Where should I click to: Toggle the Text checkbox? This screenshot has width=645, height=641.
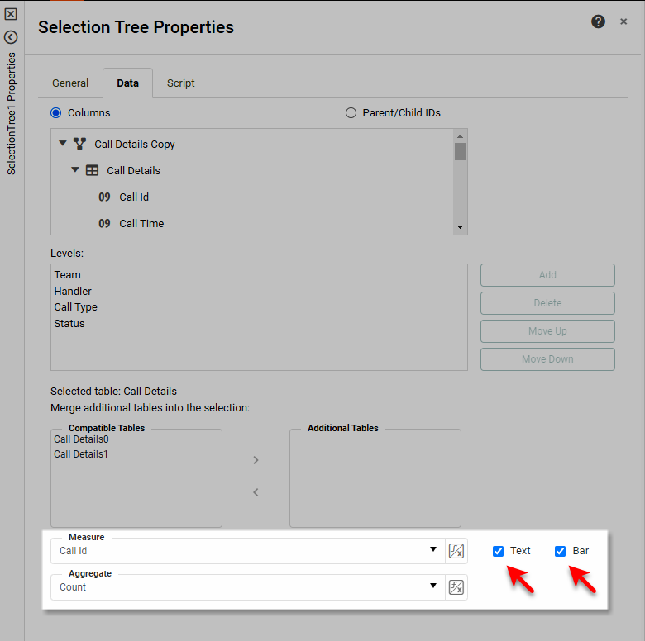[498, 551]
